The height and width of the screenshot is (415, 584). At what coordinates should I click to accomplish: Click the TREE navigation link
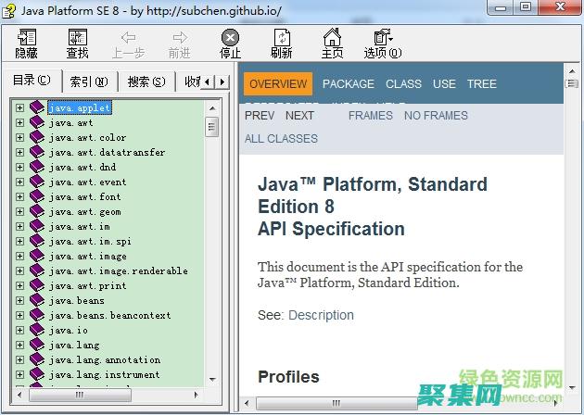point(481,83)
